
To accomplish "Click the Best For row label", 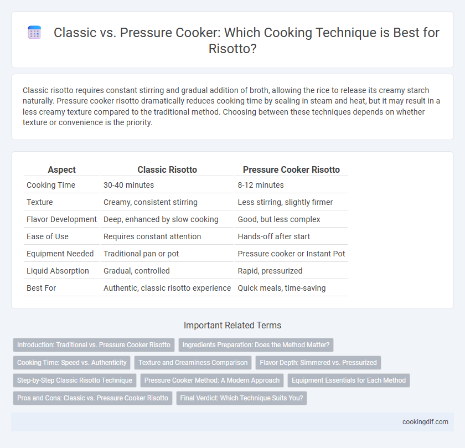I will coord(41,288).
